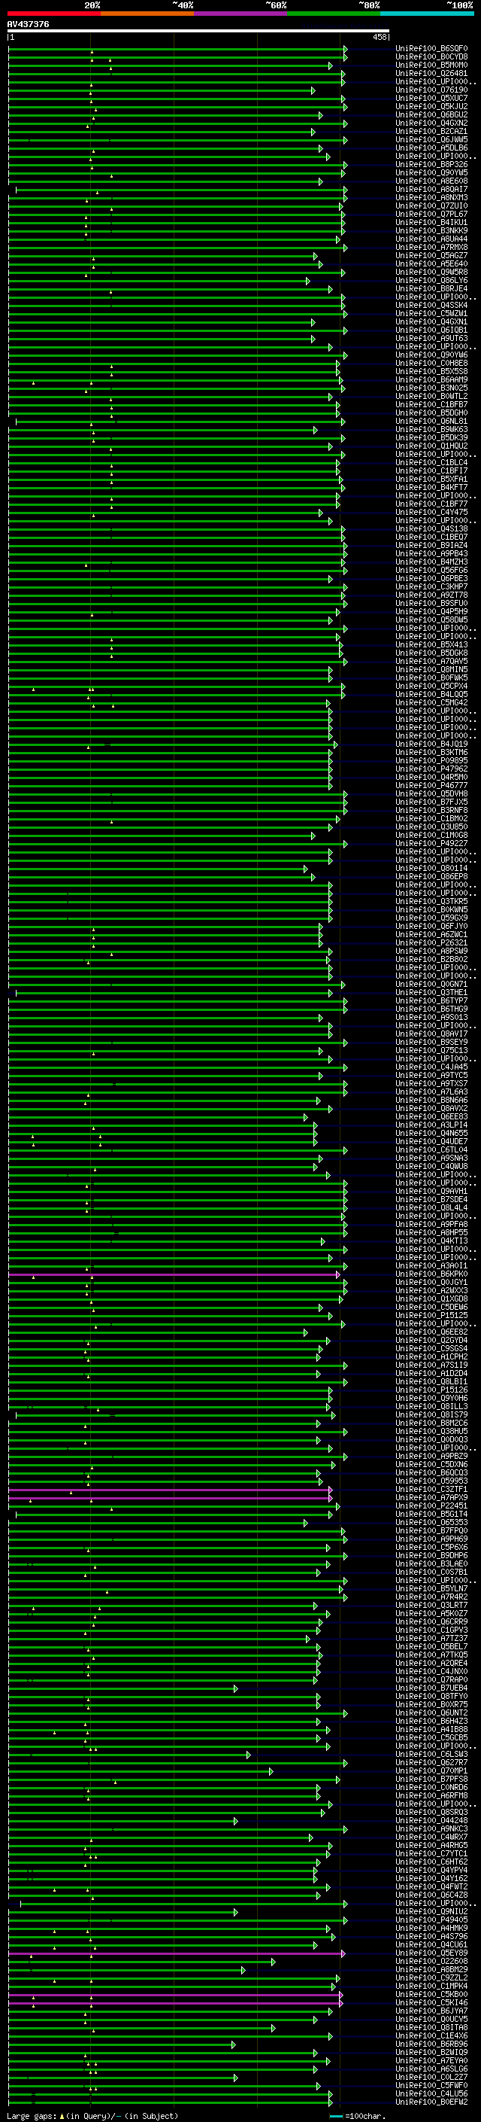Open the UniRef100_B0EFW2 hit link
This screenshot has height=2122, width=481.
(431, 2103)
